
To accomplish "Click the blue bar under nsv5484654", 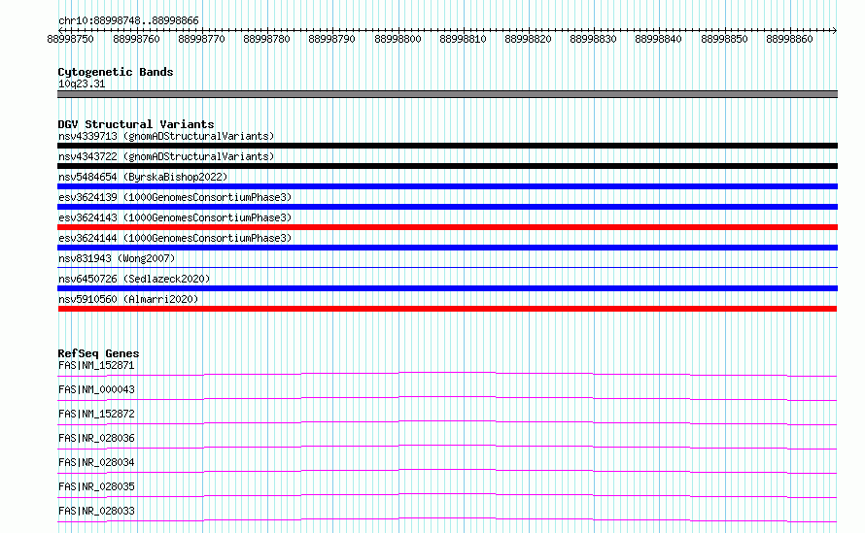I will point(447,186).
